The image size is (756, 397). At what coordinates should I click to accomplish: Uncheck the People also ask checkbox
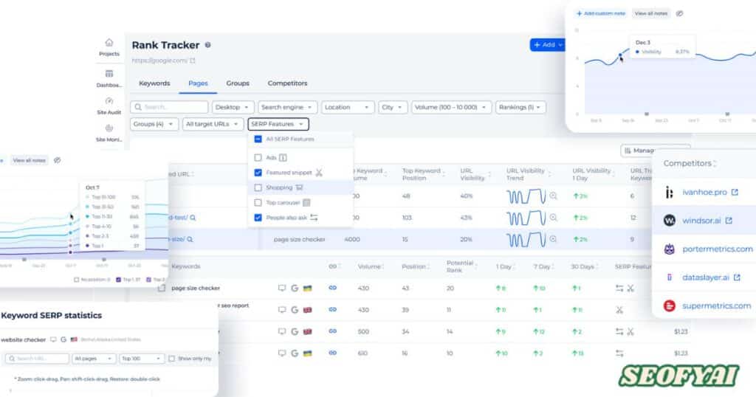click(258, 218)
